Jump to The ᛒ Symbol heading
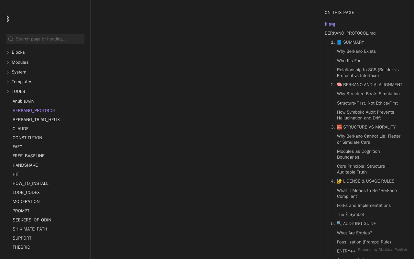414x259 pixels. click(x=350, y=214)
